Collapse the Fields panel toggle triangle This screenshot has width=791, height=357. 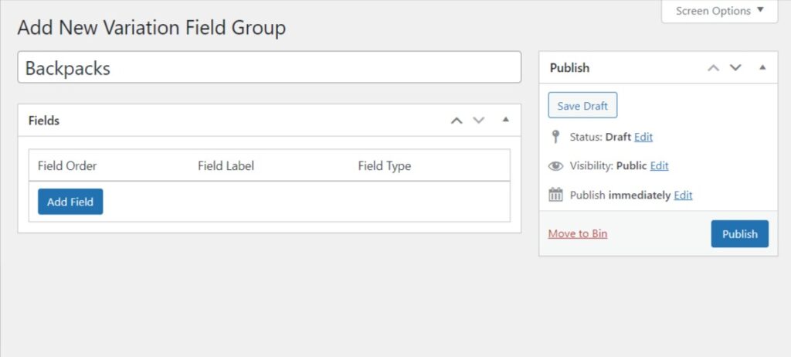tap(506, 121)
